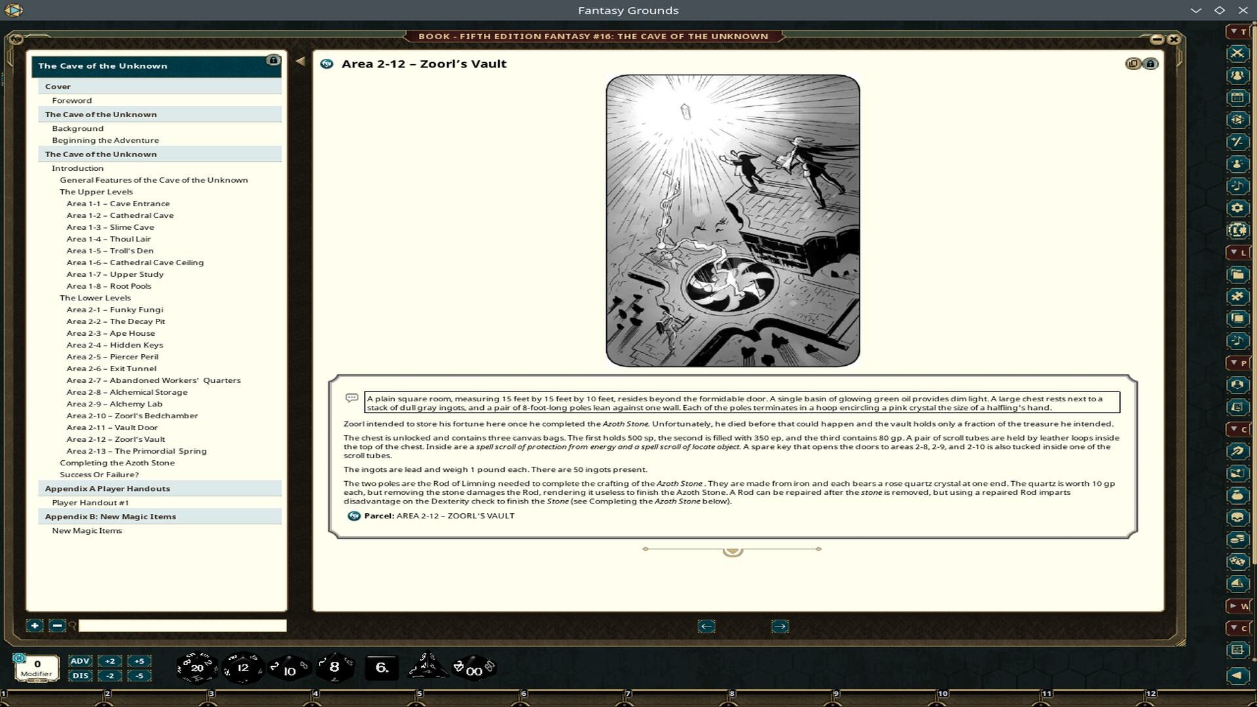Open the NPCs skull icon
Screen dimensions: 1257x707
1239,518
